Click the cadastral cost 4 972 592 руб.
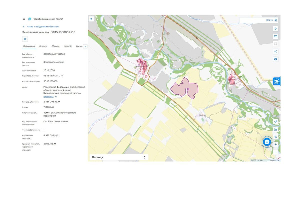The height and width of the screenshot is (212, 300). (51, 135)
